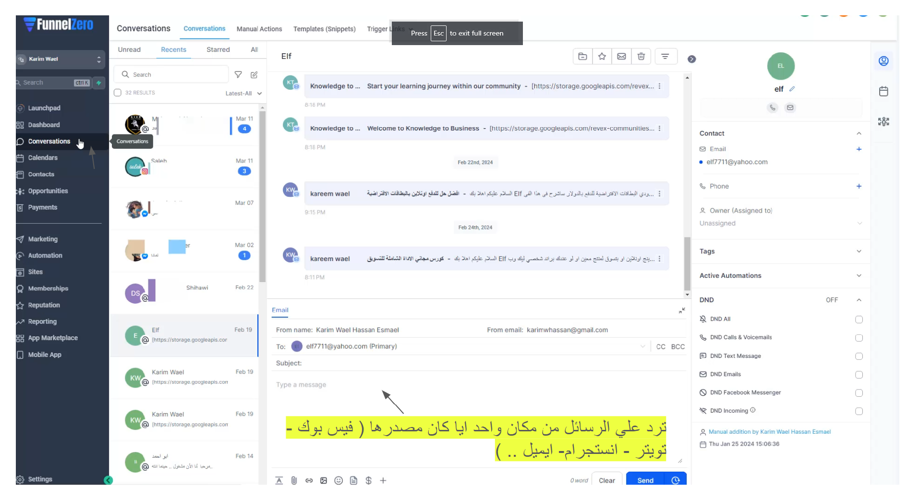The height and width of the screenshot is (499, 920).
Task: Enable DND Text Message checkbox
Action: pyautogui.click(x=859, y=356)
